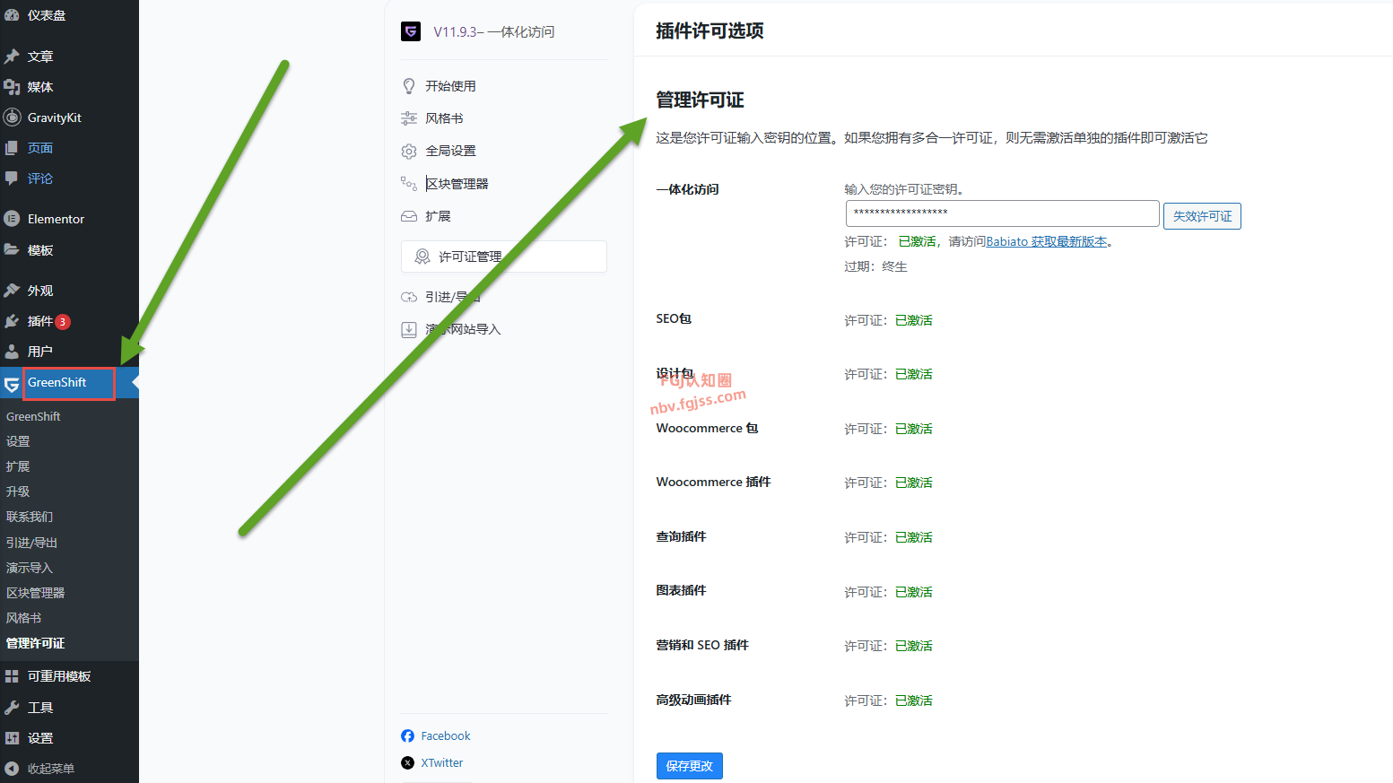The image size is (1393, 783).
Task: Open the 仪表盘 dashboard icon
Action: click(12, 15)
